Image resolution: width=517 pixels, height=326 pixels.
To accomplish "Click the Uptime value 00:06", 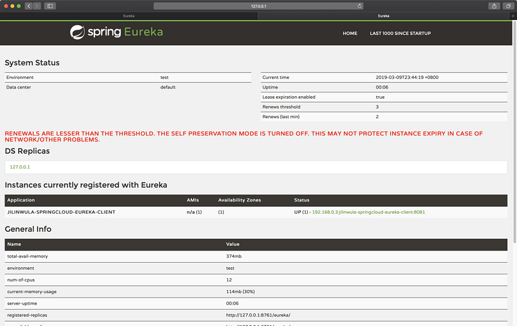I will click(382, 87).
